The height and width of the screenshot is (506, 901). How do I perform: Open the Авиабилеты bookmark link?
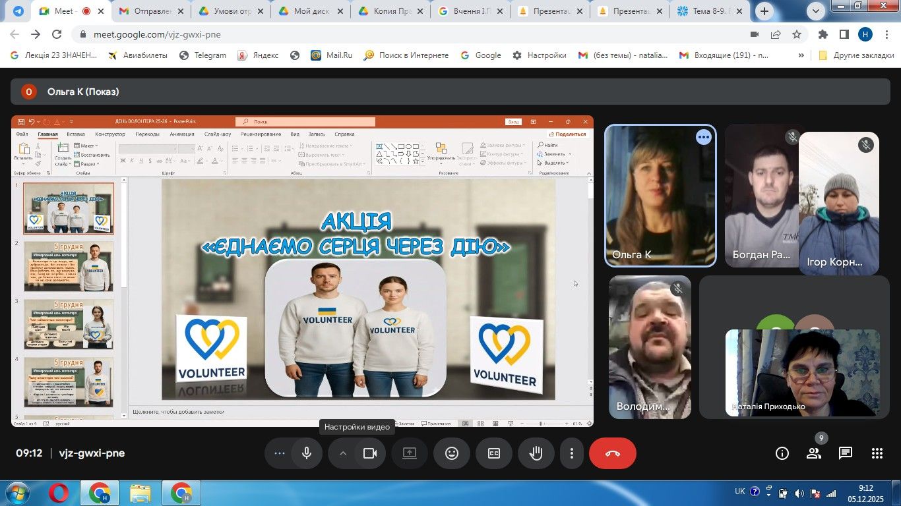pyautogui.click(x=138, y=55)
